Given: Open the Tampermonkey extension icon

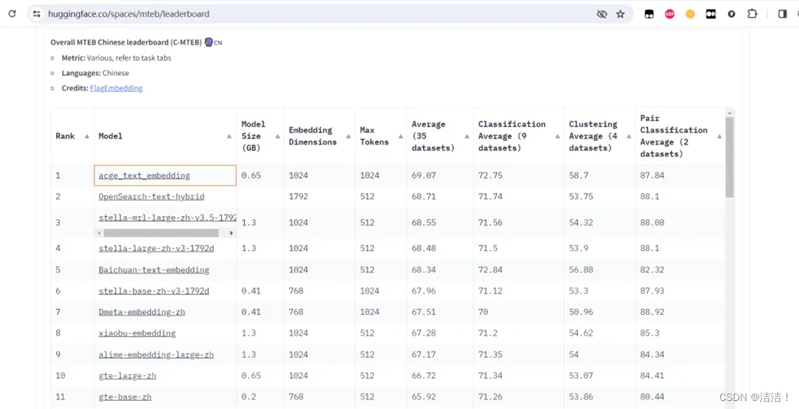Looking at the screenshot, I should tap(649, 15).
